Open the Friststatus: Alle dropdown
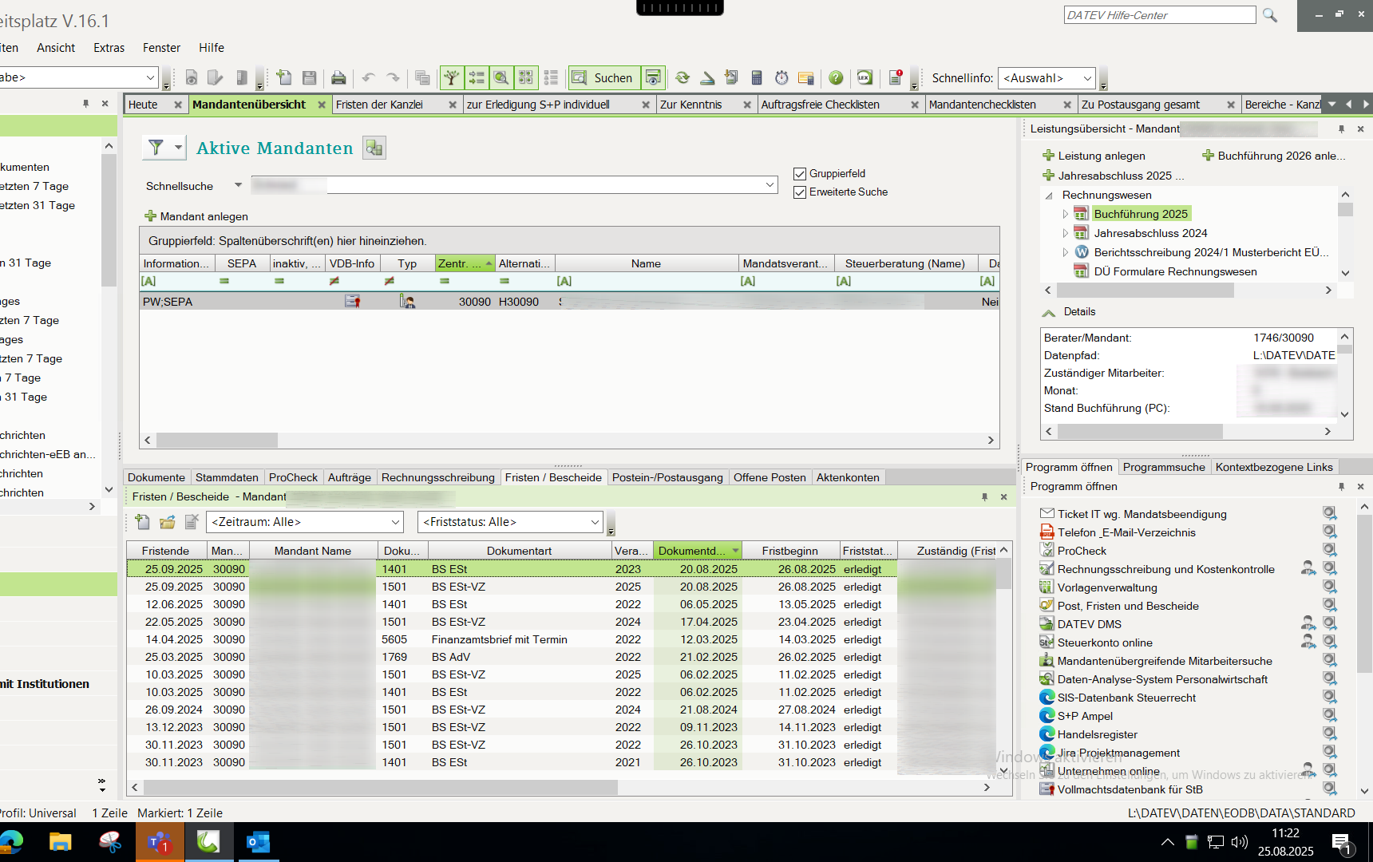1373x862 pixels. click(x=510, y=522)
